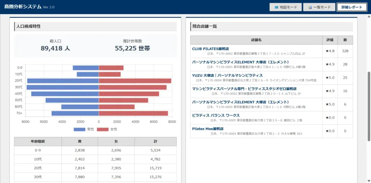Click review count 28

(345, 65)
